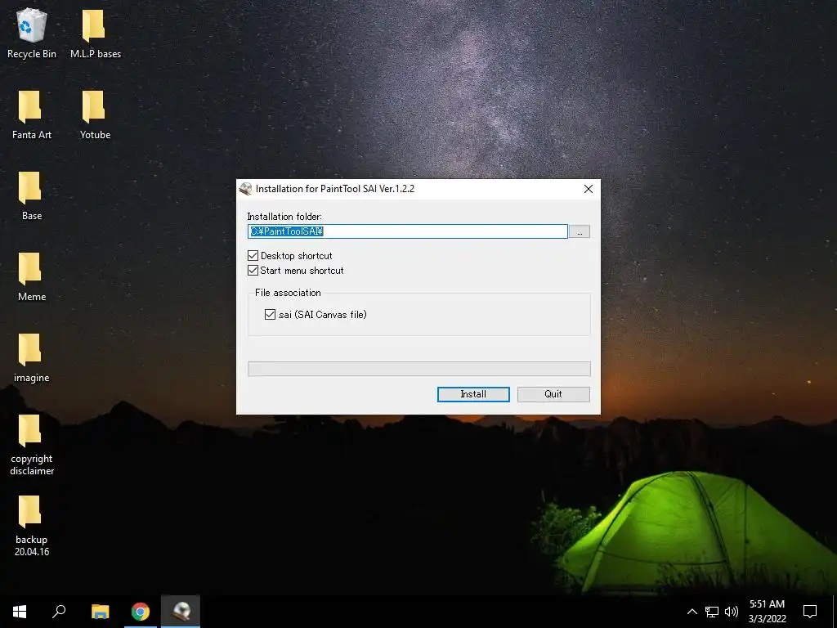Screen dimensions: 837x628
Task: Open the Windows Start menu
Action: pyautogui.click(x=20, y=612)
